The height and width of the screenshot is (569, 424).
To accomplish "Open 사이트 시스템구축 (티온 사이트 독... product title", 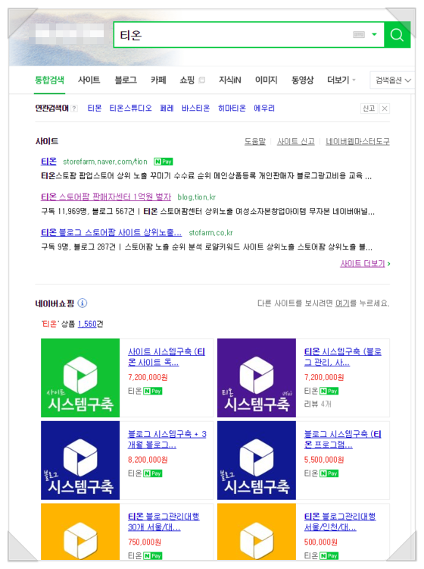I will coord(167,357).
